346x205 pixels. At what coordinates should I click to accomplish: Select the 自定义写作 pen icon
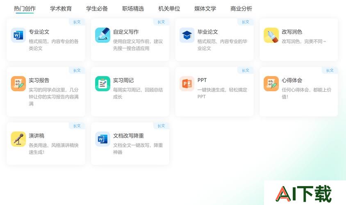(x=102, y=35)
